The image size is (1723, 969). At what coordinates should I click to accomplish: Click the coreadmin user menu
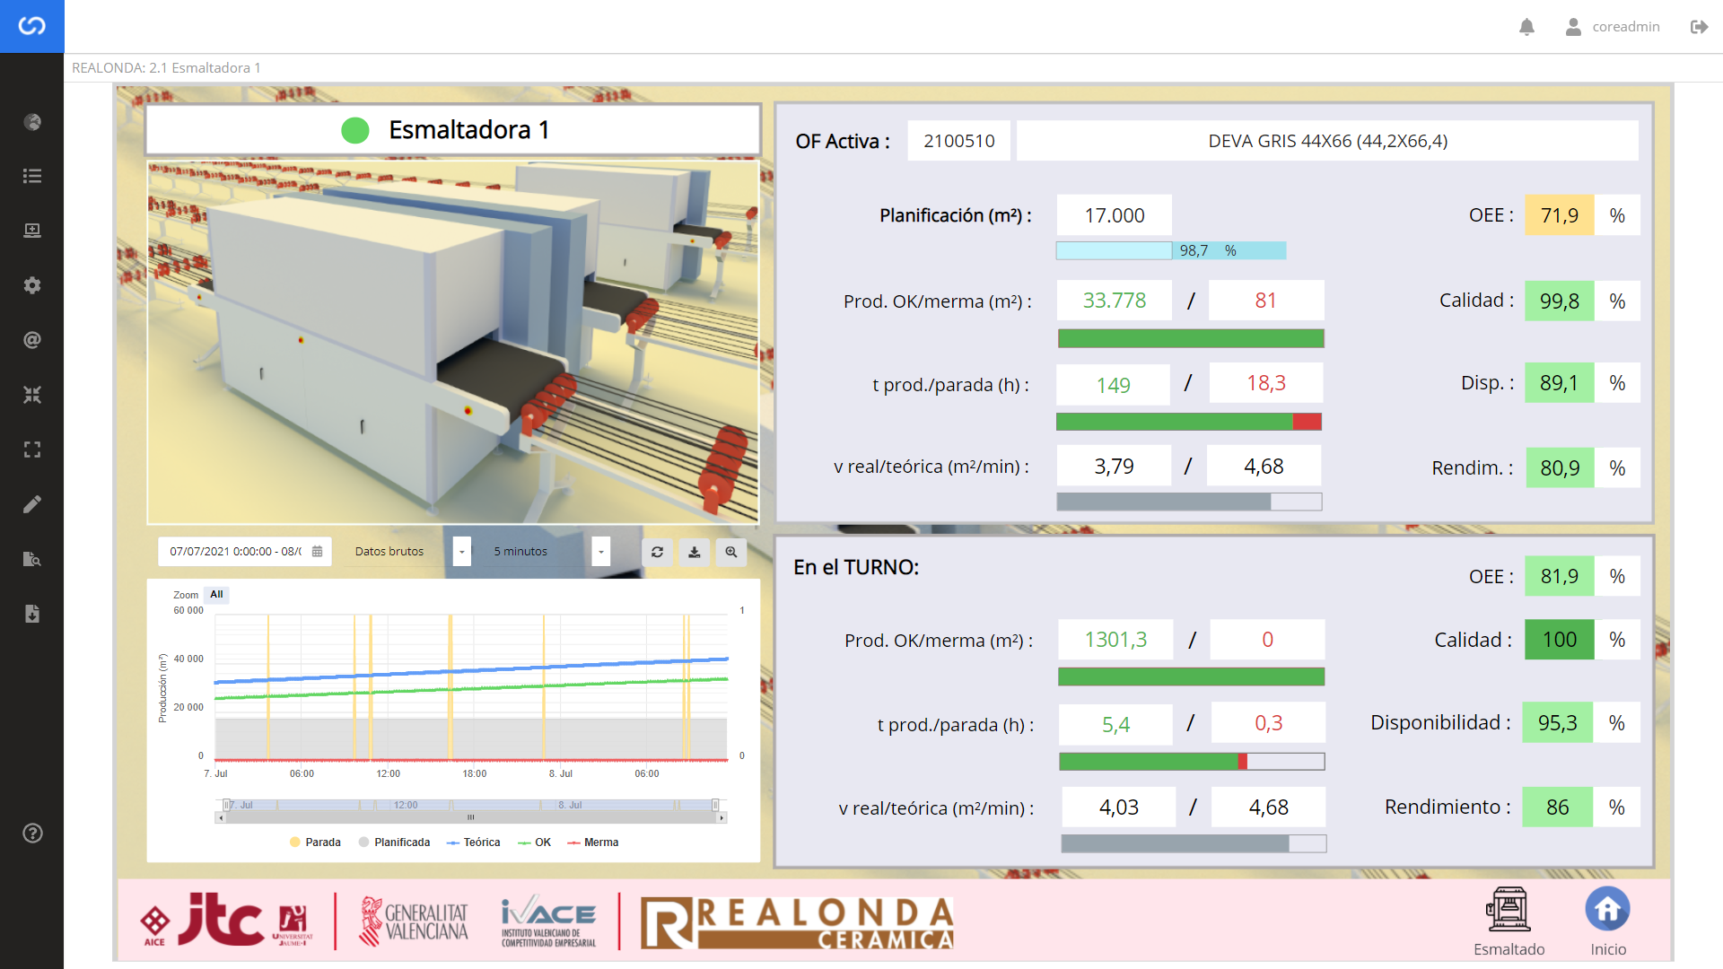(x=1613, y=27)
